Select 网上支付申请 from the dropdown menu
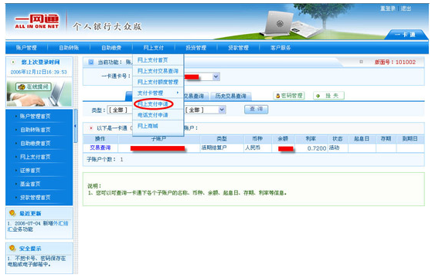The width and height of the screenshot is (432, 278). 153,104
